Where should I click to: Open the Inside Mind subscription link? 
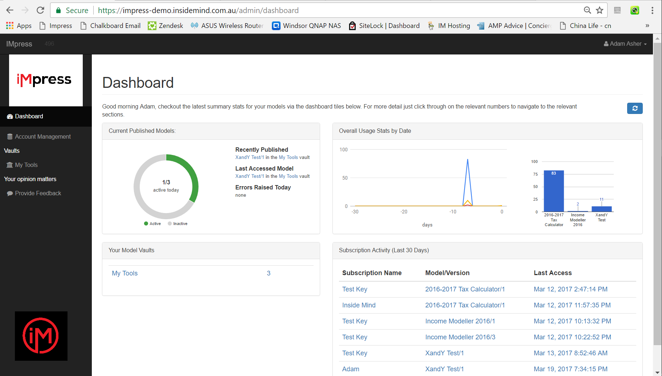pyautogui.click(x=359, y=305)
